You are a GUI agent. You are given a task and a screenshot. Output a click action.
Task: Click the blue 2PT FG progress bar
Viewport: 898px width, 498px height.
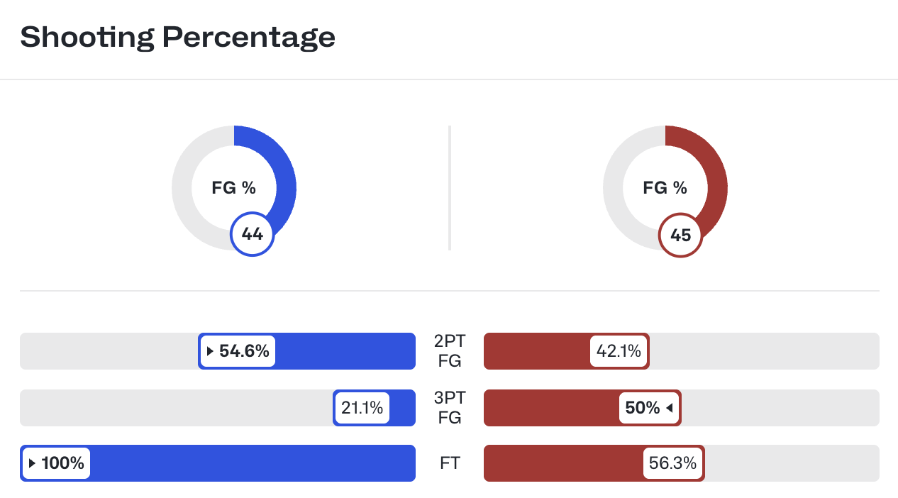tap(340, 351)
